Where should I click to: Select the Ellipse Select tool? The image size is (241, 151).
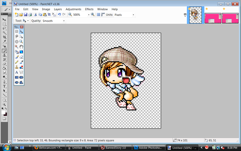point(17,42)
